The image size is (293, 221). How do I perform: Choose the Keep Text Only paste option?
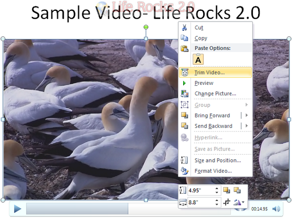(198, 59)
